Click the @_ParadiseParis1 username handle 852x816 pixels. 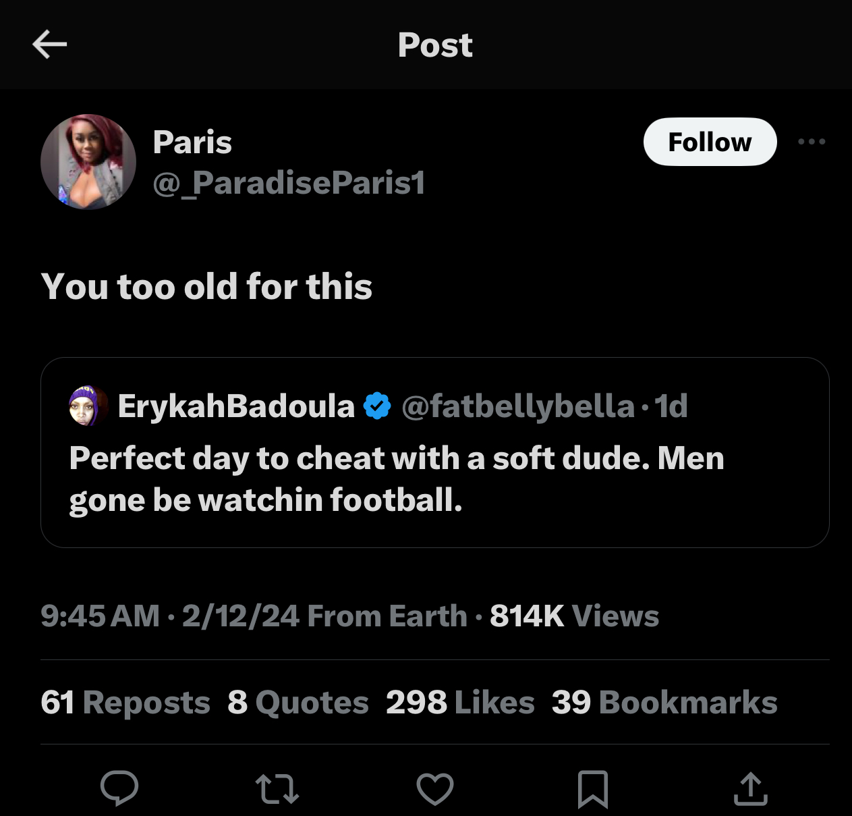pos(289,182)
